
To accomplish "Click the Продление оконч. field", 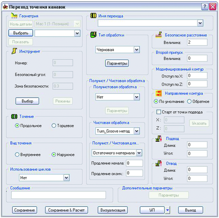I will 134,173.
